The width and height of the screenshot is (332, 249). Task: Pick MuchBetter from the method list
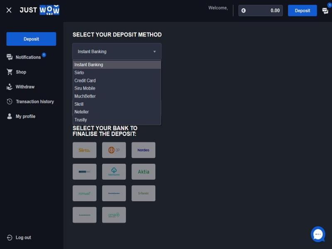pyautogui.click(x=85, y=96)
